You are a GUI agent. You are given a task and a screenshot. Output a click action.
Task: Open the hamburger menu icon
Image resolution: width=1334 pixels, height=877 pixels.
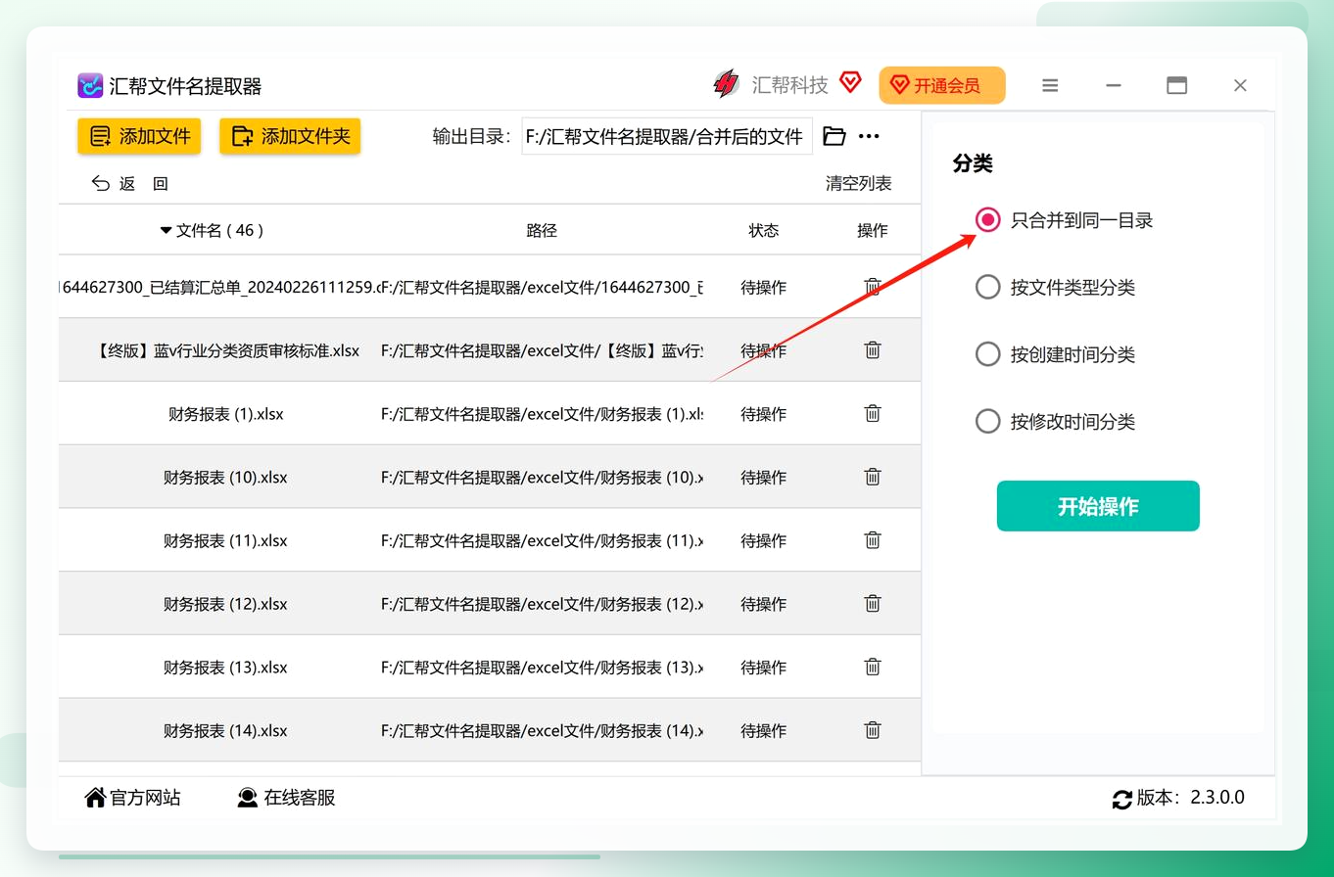[1050, 86]
